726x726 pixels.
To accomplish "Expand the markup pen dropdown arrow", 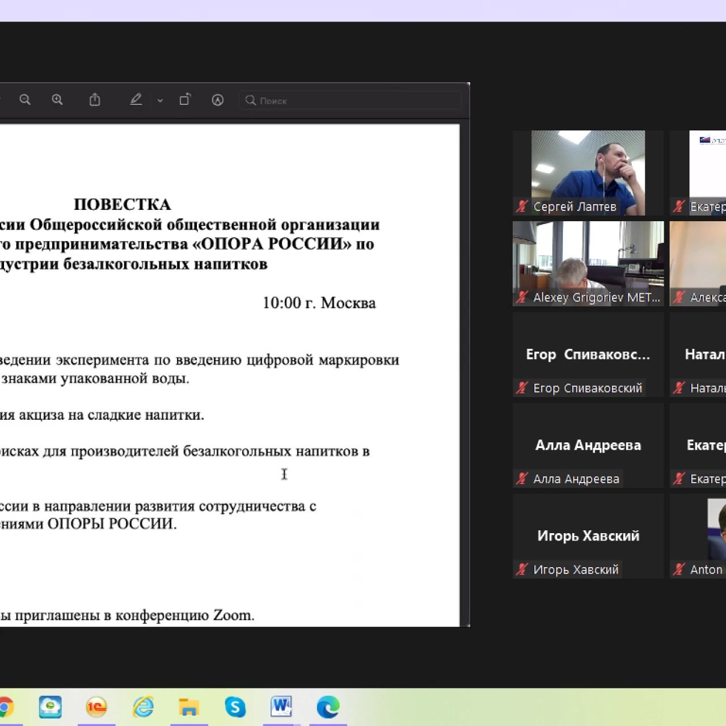I will pyautogui.click(x=160, y=100).
